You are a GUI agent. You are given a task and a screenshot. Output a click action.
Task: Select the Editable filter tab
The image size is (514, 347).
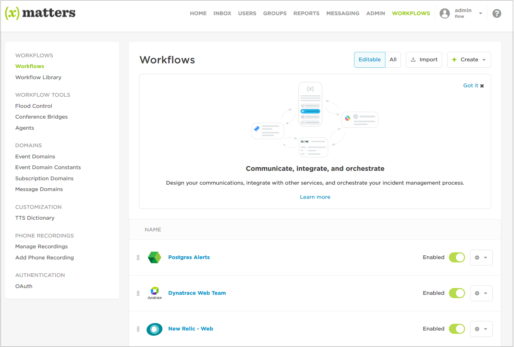pos(370,60)
